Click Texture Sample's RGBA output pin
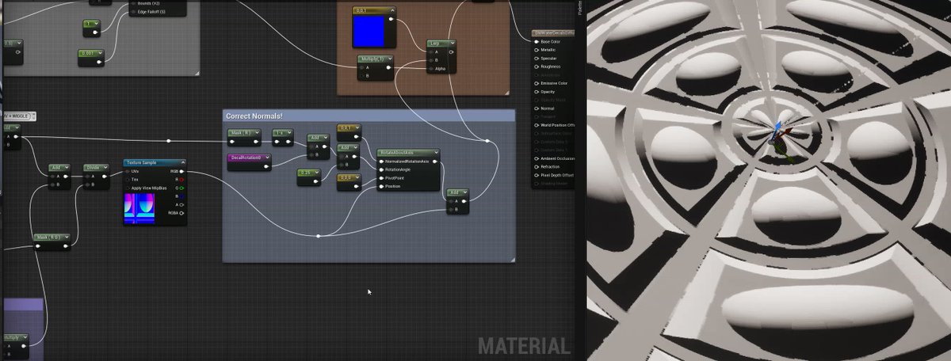 click(181, 213)
